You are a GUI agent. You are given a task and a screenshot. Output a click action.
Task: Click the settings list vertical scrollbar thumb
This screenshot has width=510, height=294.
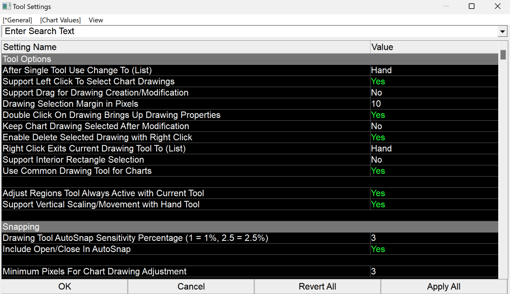tap(503, 55)
